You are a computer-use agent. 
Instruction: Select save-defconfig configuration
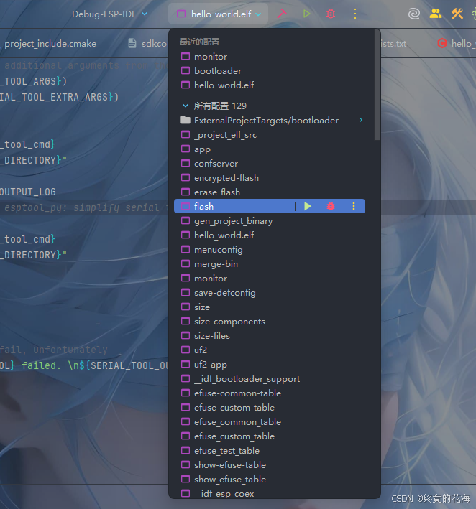click(270, 292)
